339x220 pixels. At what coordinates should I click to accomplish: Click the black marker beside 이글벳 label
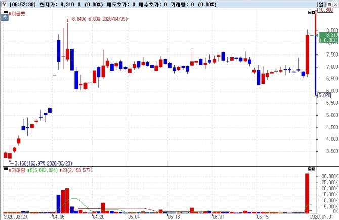click(x=6, y=12)
